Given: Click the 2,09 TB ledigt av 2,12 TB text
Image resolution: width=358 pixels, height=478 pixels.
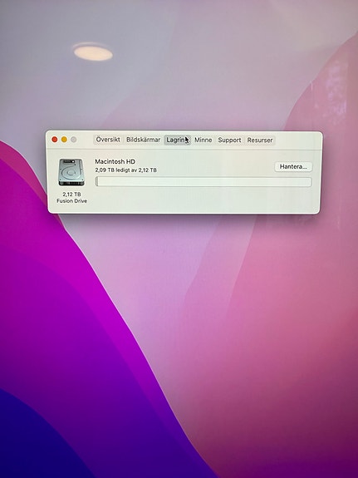Looking at the screenshot, I should (x=125, y=170).
